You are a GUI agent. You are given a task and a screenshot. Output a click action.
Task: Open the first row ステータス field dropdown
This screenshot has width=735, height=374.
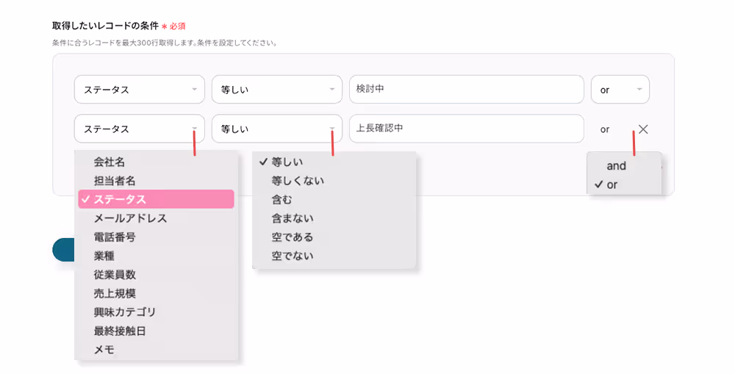pos(139,90)
